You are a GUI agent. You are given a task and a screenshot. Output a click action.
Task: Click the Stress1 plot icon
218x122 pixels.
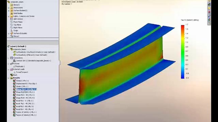click(x=14, y=81)
